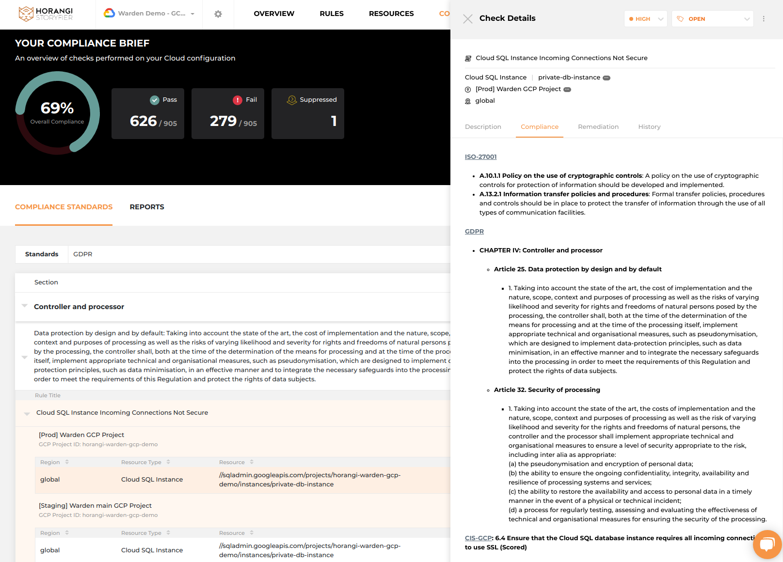The image size is (783, 562).
Task: Open the three-dot more options menu
Action: pos(764,19)
